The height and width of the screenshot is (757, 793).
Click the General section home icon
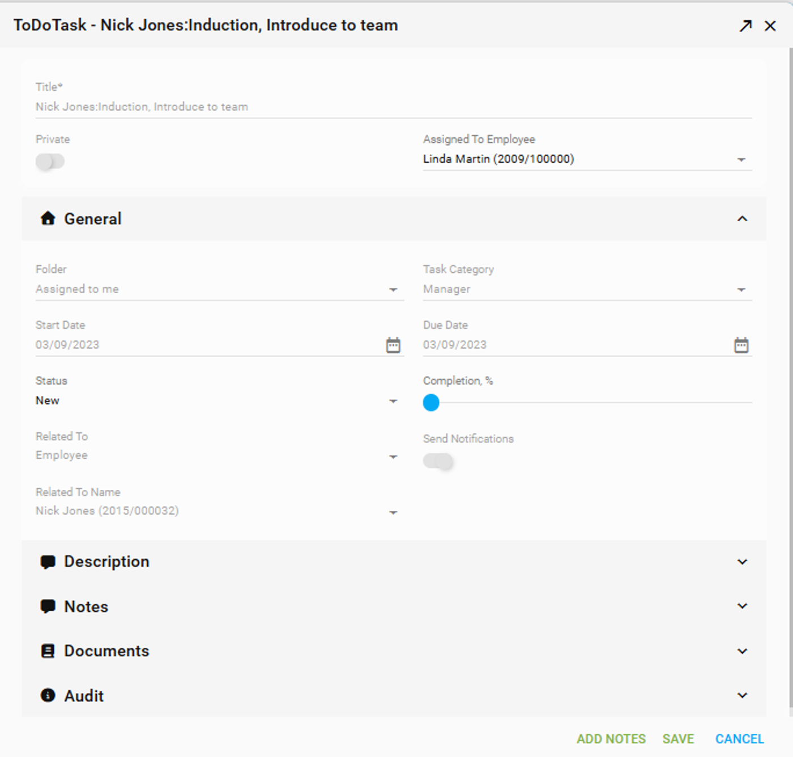pos(48,218)
